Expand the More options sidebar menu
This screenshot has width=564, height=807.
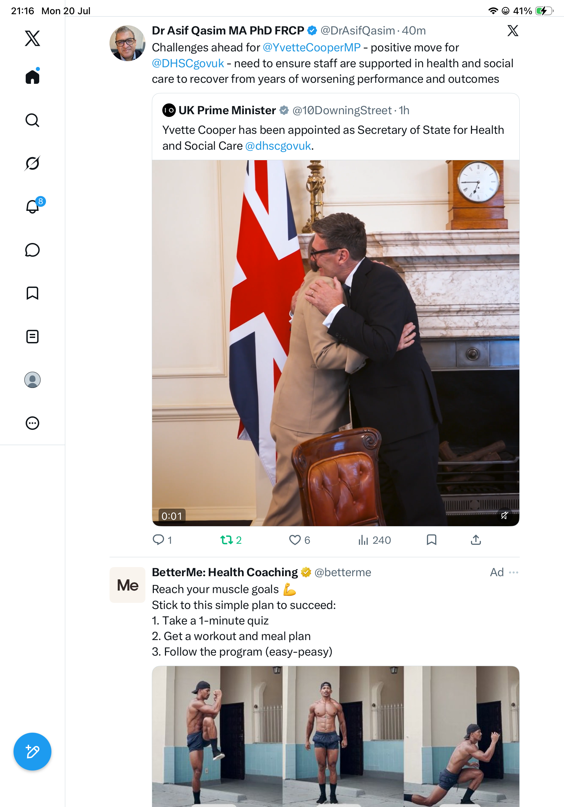tap(32, 423)
